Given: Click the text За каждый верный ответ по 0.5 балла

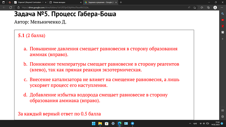Looking at the screenshot, I should 59,114.
